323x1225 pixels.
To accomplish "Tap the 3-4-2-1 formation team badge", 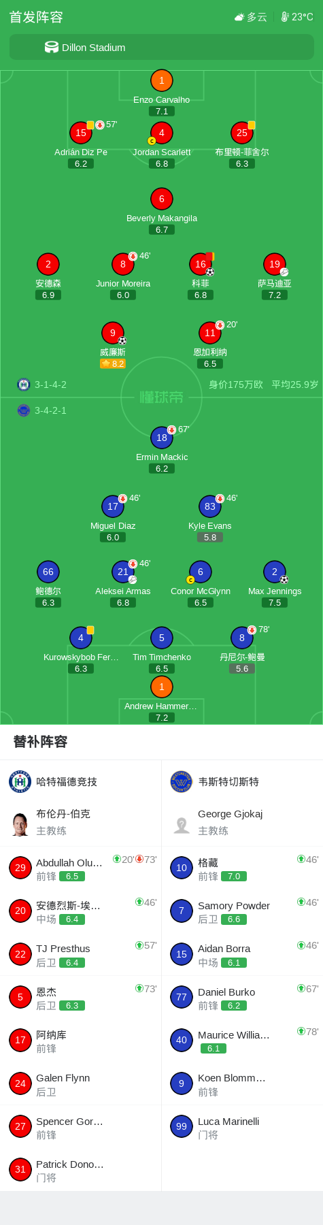I will [x=24, y=410].
